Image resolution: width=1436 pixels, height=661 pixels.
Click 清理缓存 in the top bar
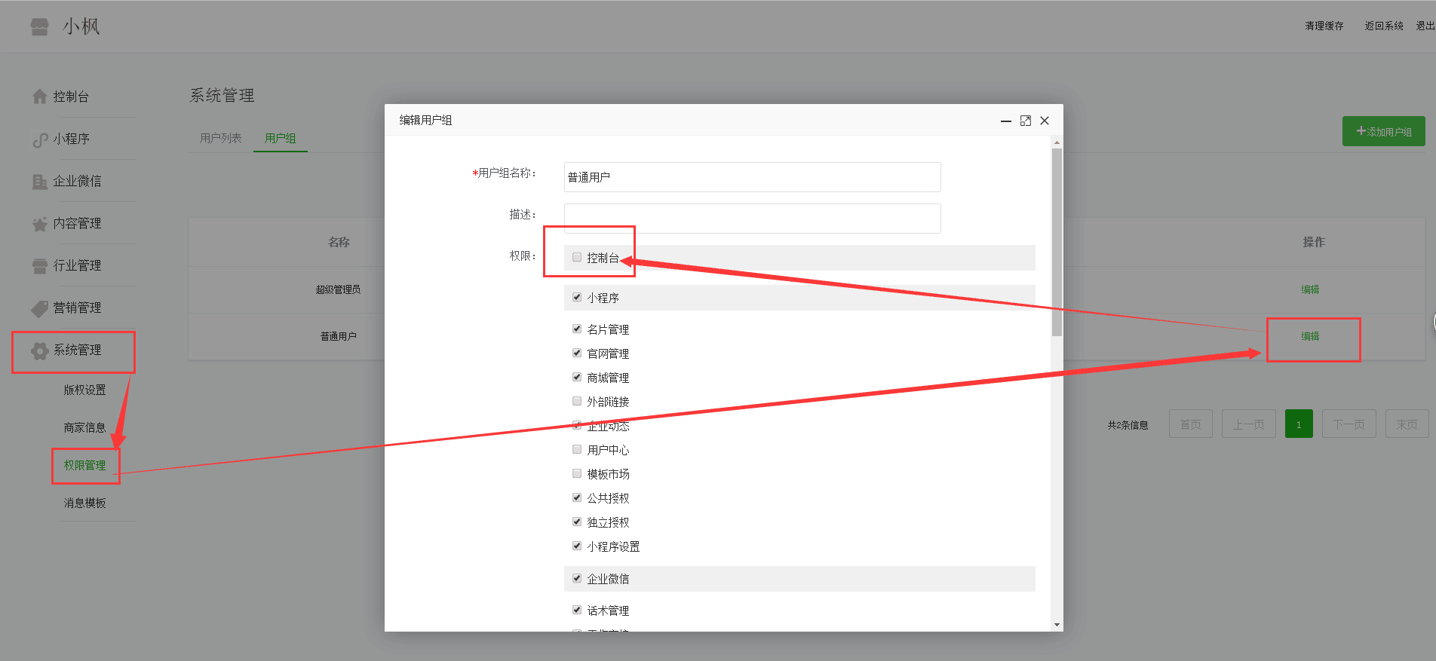[x=1324, y=26]
